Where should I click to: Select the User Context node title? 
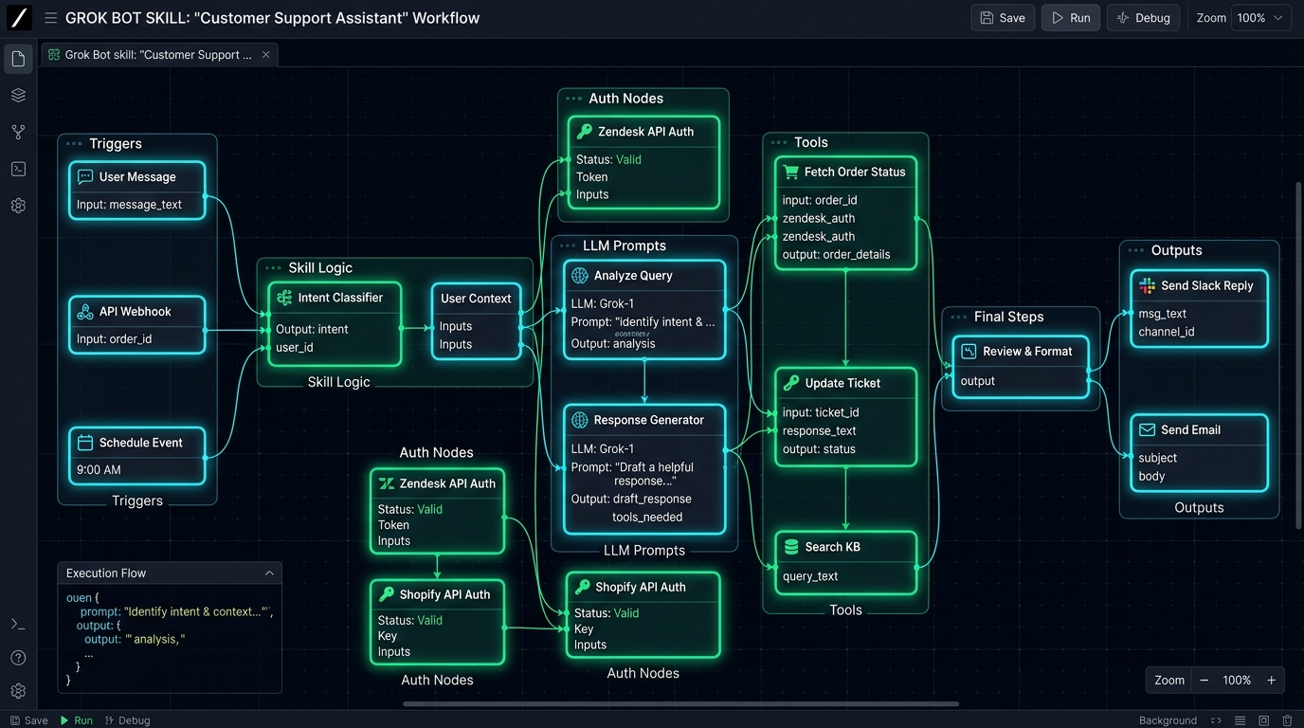click(476, 299)
